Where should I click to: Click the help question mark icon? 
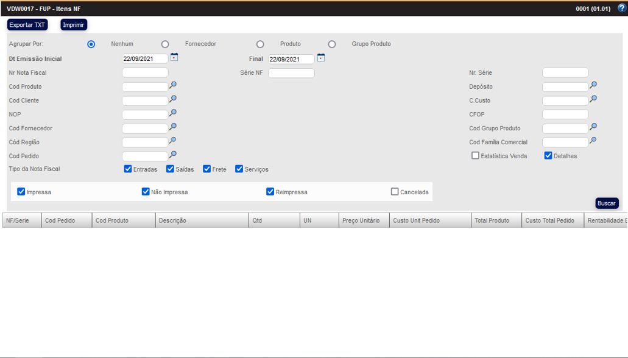pyautogui.click(x=621, y=9)
